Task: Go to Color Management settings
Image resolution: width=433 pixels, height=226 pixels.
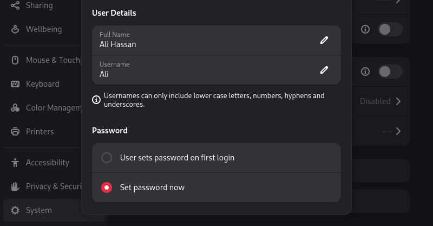Action: [x=51, y=108]
